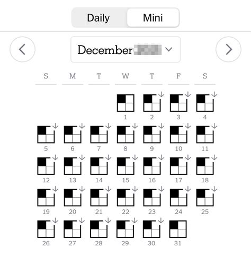Select the puzzle for December 24
This screenshot has height=258, width=251.
[178, 198]
